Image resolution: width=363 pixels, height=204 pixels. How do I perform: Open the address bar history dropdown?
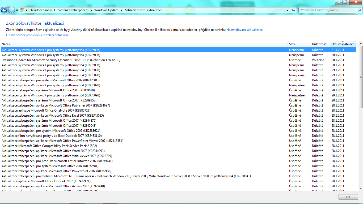click(288, 10)
